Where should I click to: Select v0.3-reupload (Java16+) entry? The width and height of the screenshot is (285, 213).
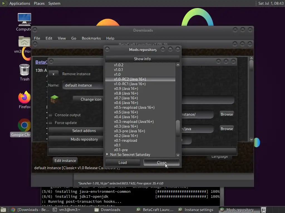point(140,121)
